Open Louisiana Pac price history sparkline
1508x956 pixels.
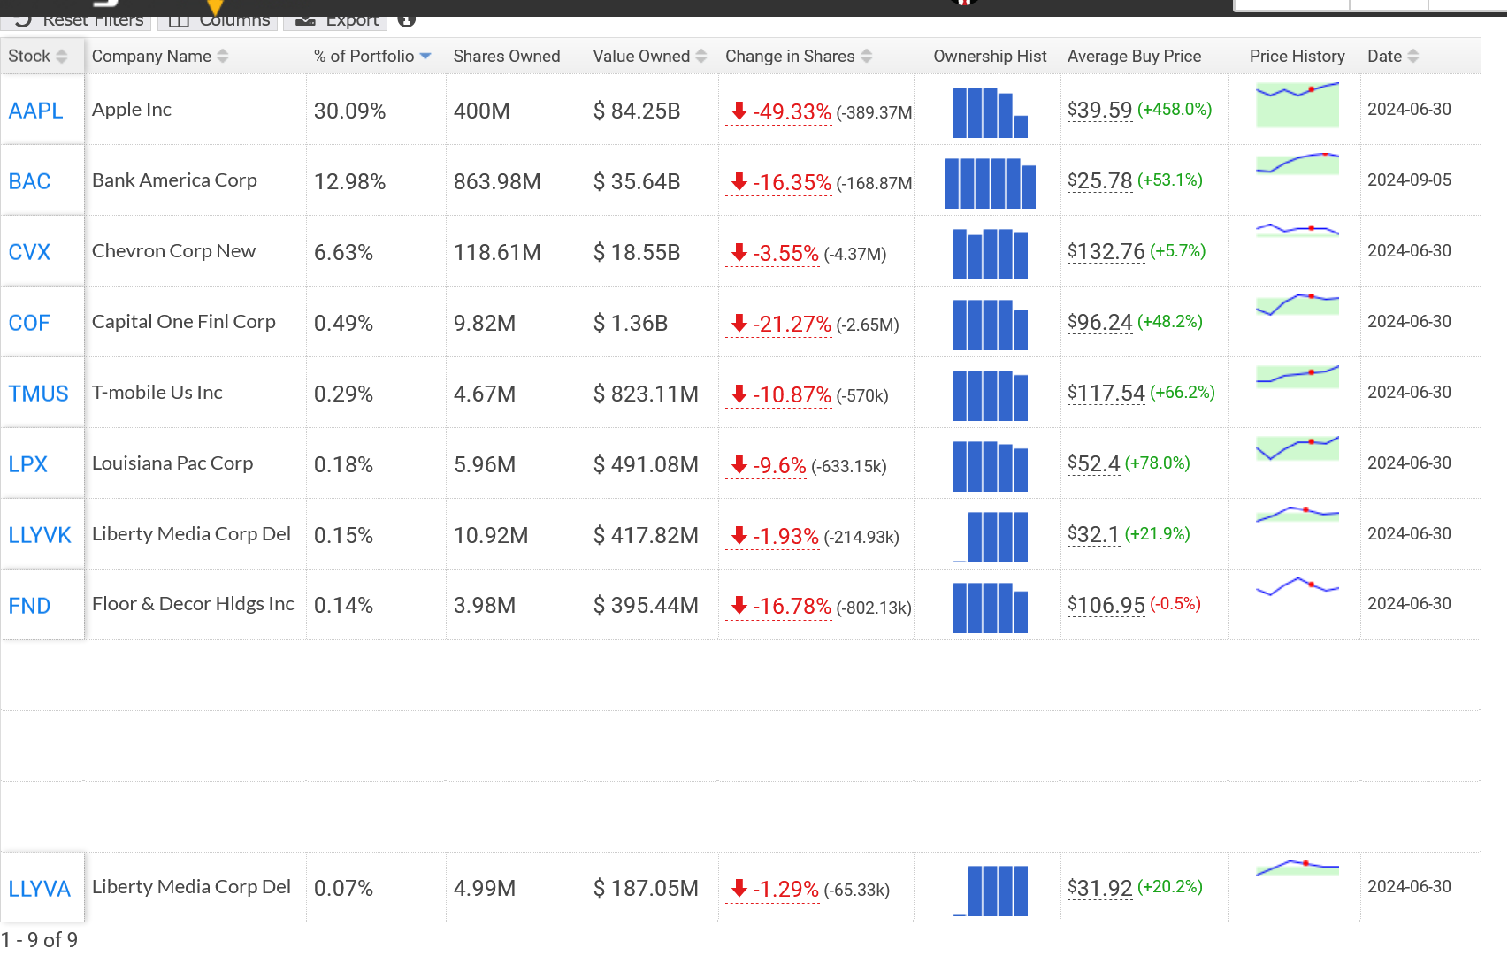pos(1297,447)
